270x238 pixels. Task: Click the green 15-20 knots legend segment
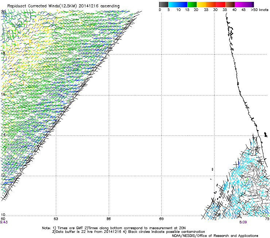tap(192, 4)
